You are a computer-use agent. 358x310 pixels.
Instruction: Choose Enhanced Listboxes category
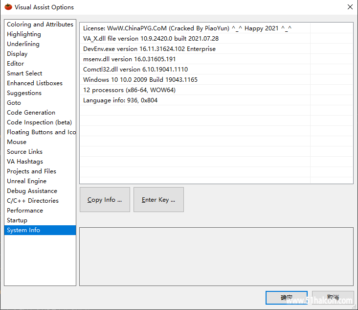[40, 83]
